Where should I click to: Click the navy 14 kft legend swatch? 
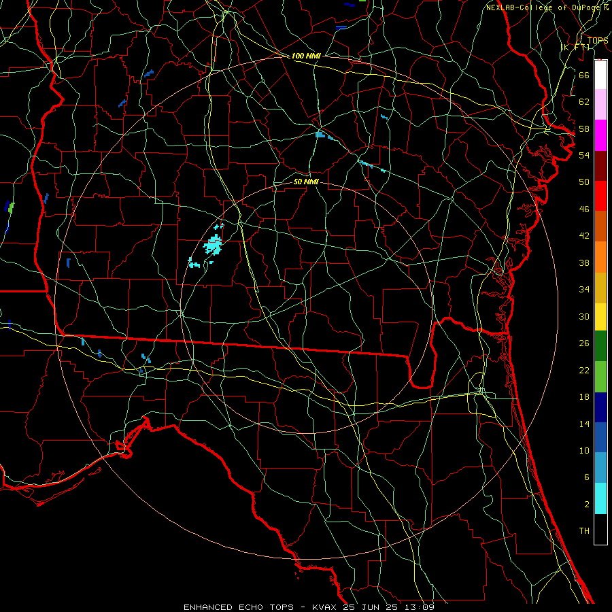tap(600, 407)
